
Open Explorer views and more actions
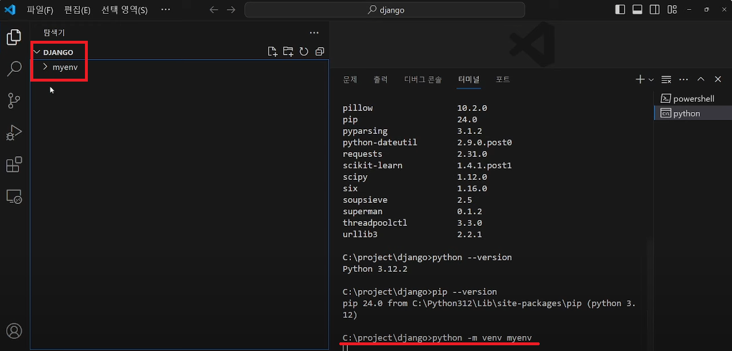point(314,33)
